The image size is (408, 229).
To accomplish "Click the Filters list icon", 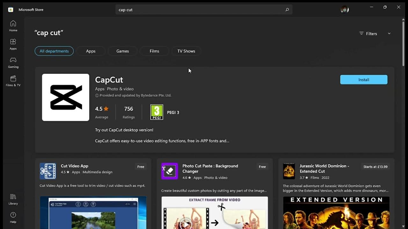I will point(361,33).
